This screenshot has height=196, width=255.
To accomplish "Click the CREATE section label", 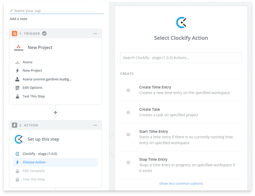I will (x=127, y=74).
